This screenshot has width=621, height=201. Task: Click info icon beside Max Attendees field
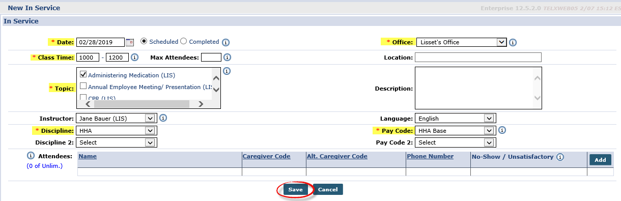pyautogui.click(x=228, y=58)
